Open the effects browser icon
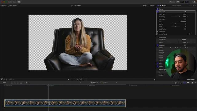The image size is (197, 111). pyautogui.click(x=192, y=83)
